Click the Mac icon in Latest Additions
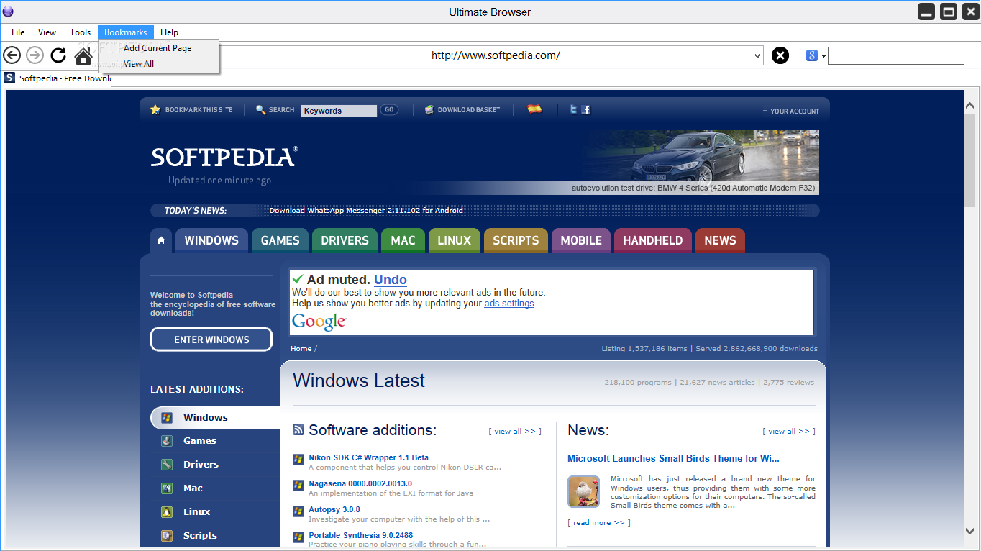 click(x=167, y=488)
